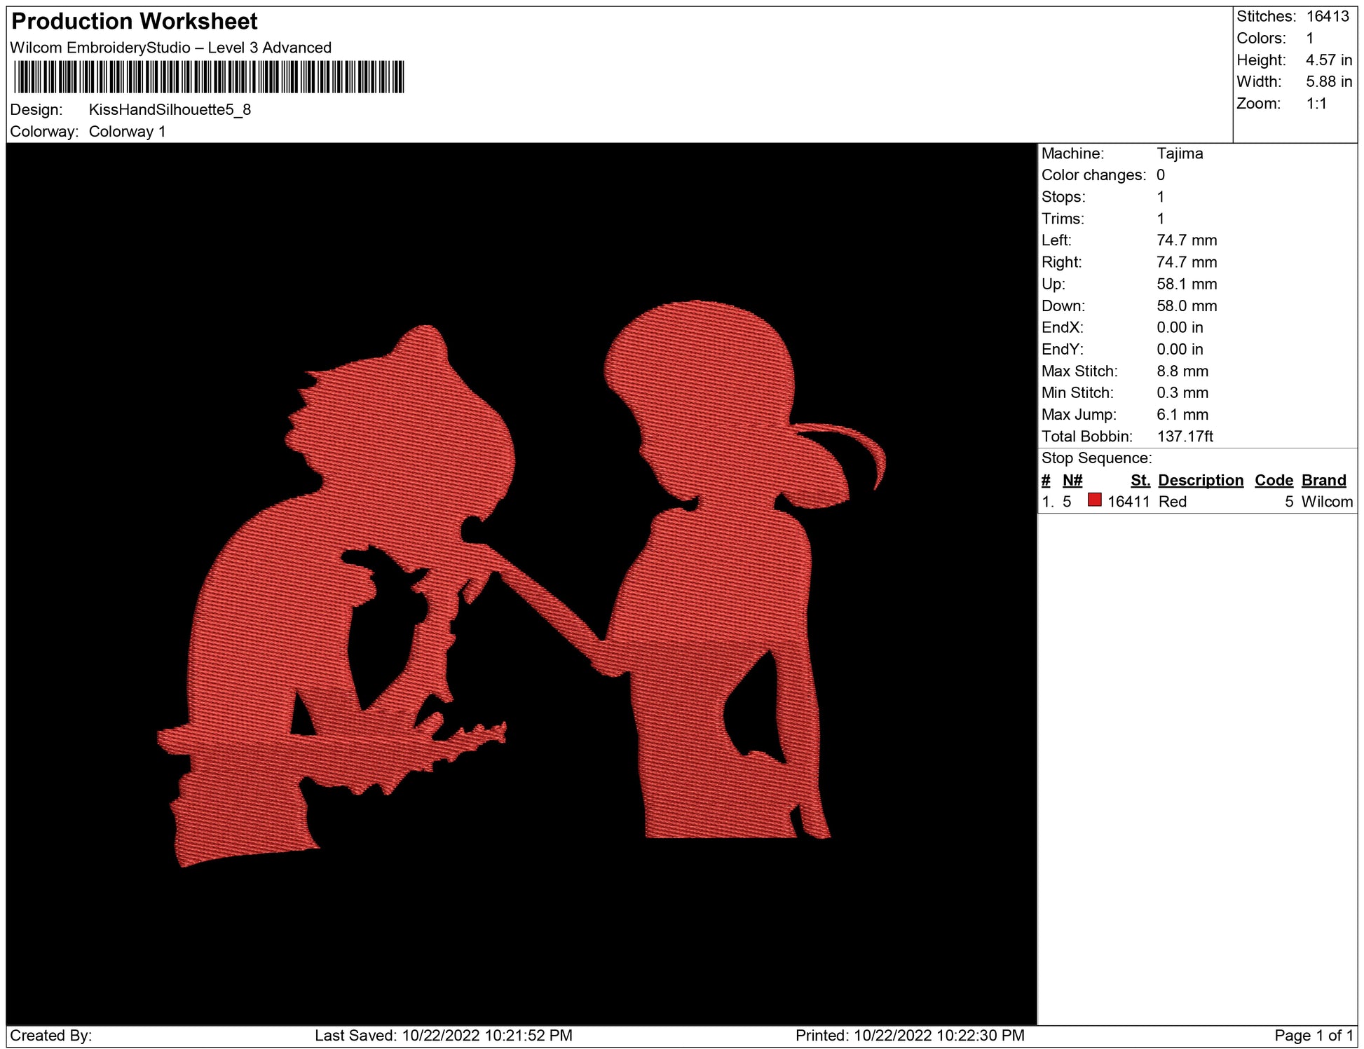Click the Red stop sequence row
Screen dimensions: 1364x1049
(1172, 502)
